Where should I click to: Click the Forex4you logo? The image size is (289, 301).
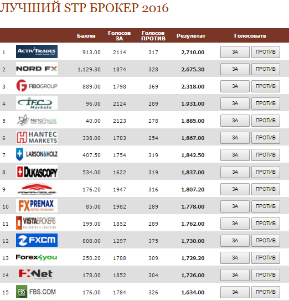point(37,257)
